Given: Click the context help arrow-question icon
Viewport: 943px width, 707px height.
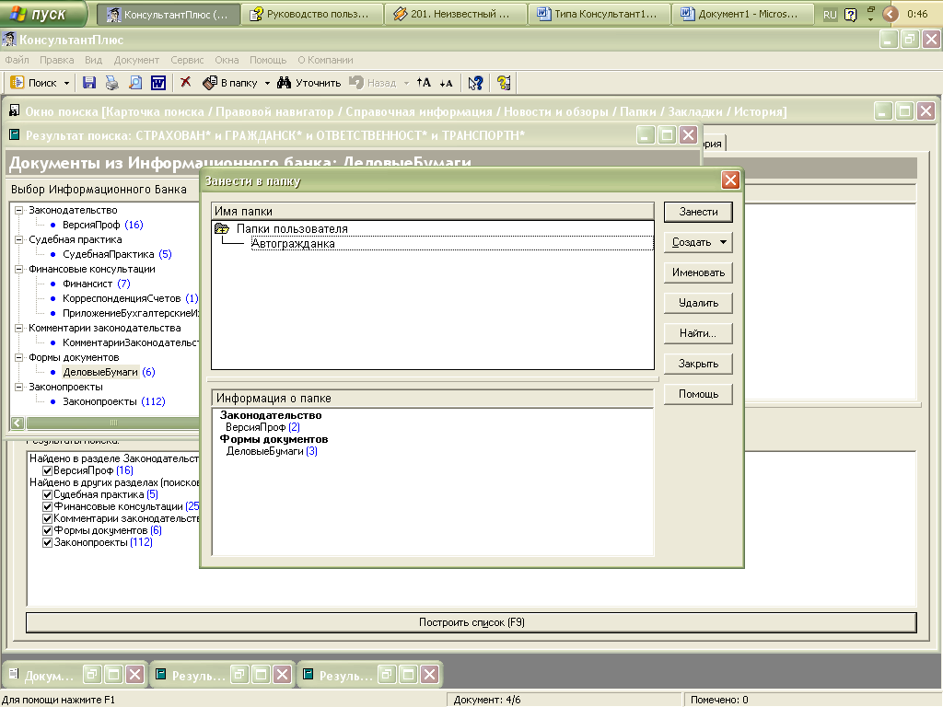Looking at the screenshot, I should [475, 83].
